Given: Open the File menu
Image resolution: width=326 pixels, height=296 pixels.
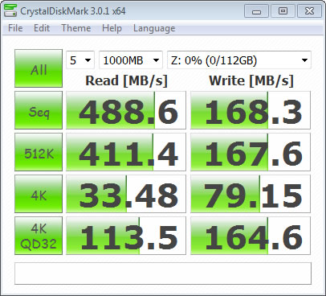Looking at the screenshot, I should coord(15,28).
